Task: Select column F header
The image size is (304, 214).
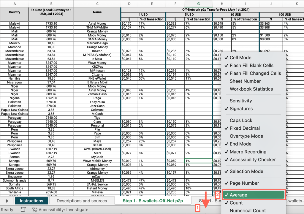Action: (175, 4)
